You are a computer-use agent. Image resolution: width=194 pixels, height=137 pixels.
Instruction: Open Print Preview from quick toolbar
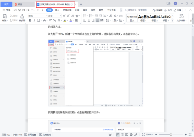click(x=28, y=10)
